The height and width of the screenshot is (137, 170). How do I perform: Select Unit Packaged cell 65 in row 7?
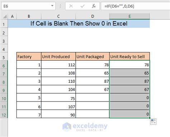93,73
